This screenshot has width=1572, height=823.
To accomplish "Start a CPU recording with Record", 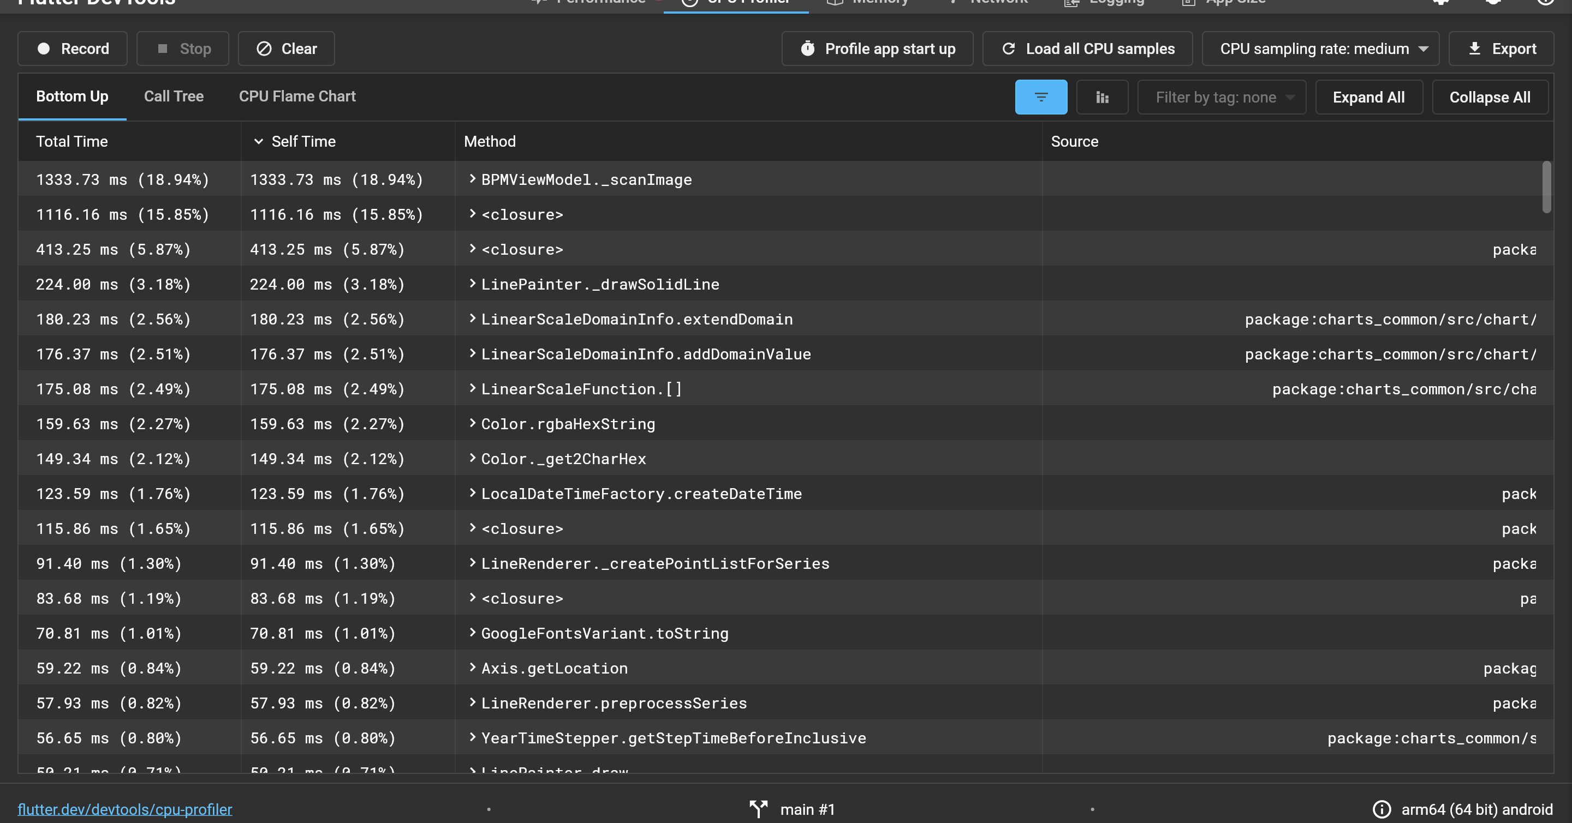I will click(73, 49).
